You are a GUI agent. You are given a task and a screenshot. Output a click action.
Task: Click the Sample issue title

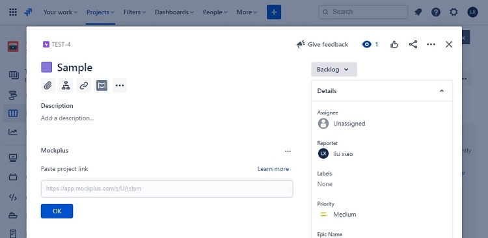point(75,68)
